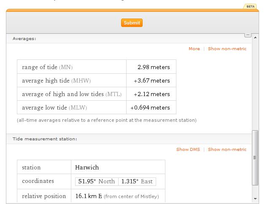Image resolution: width=265 pixels, height=204 pixels.
Task: Click the +0.694 meters low tide value
Action: click(150, 107)
